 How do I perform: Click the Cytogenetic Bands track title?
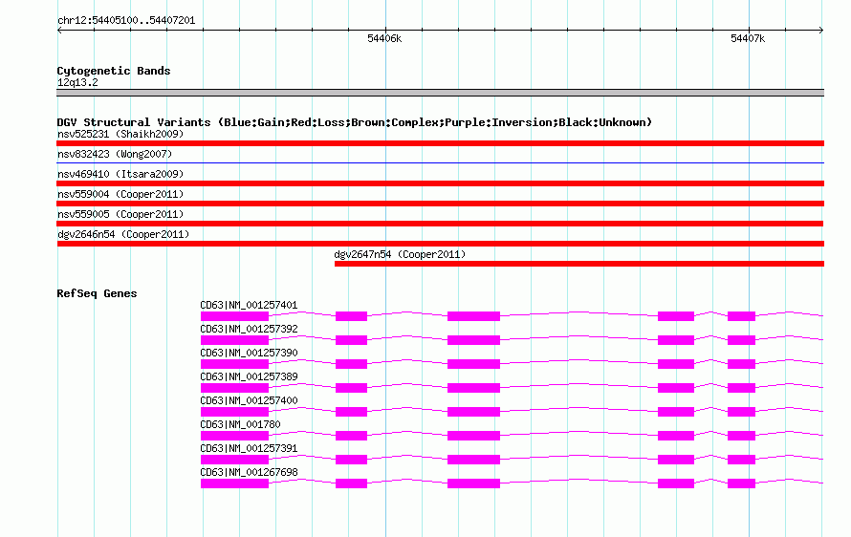[114, 71]
